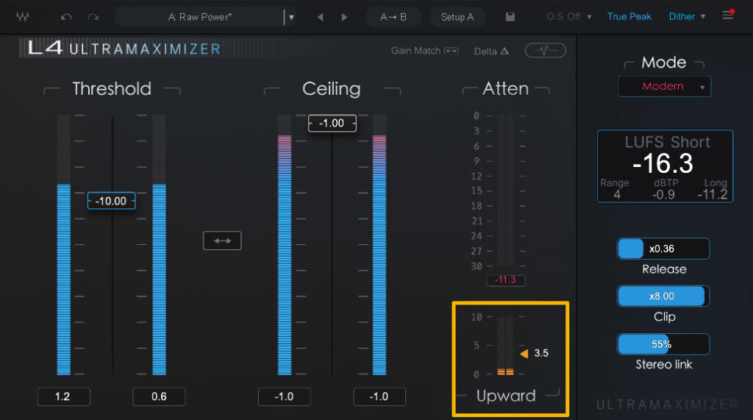The width and height of the screenshot is (753, 420).
Task: Switch setup with Setup A button
Action: [x=457, y=17]
